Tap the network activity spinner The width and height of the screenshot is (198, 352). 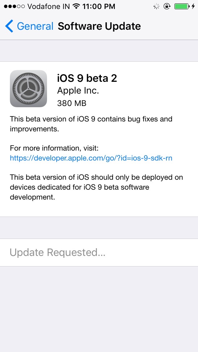pyautogui.click(x=157, y=6)
